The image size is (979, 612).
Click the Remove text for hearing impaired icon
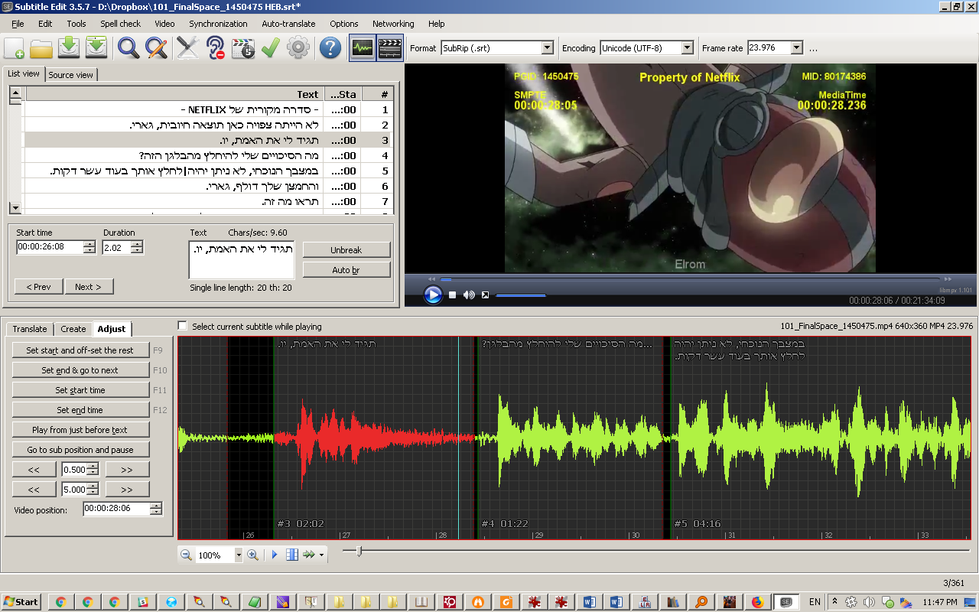click(216, 47)
